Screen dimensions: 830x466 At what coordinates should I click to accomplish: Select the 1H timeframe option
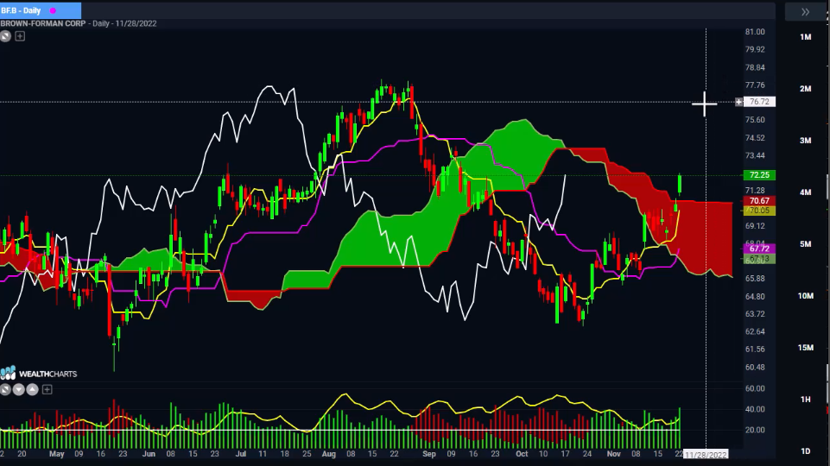805,400
